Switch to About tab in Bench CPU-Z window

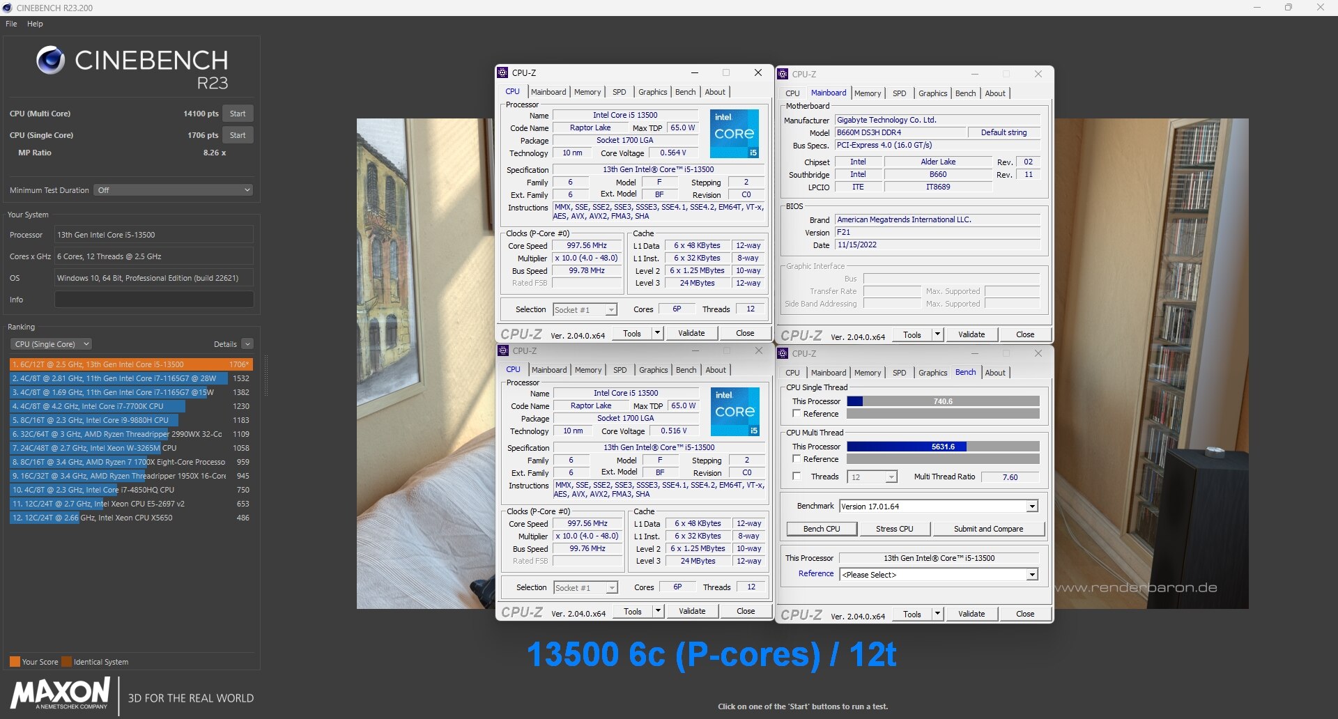[x=995, y=373]
